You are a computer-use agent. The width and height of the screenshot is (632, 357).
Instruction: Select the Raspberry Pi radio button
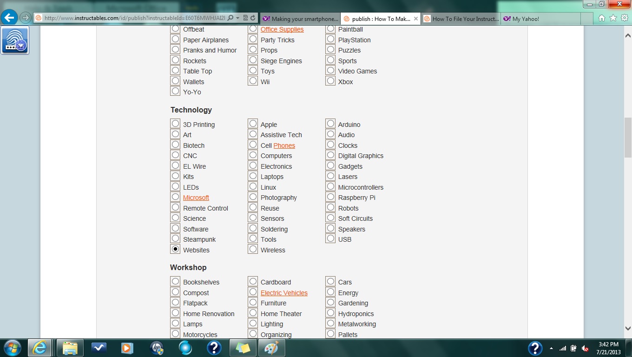click(330, 197)
